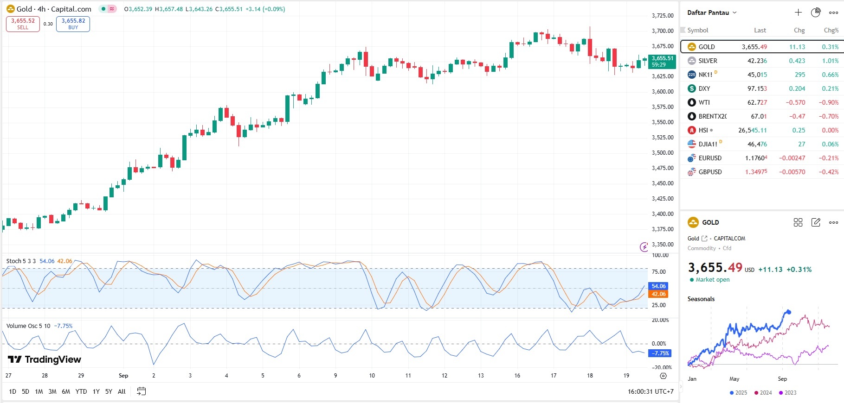This screenshot has width=844, height=403.
Task: Open the external link icon next to Gold
Action: coord(704,239)
